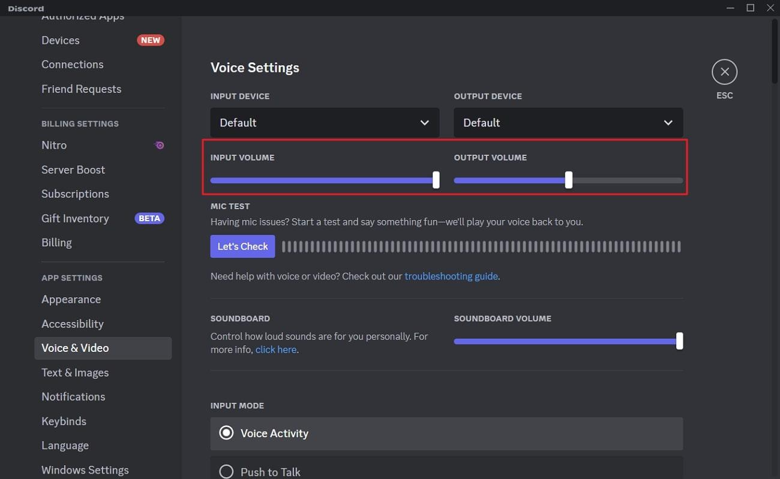Switch to the Keybinds section
This screenshot has width=780, height=479.
pyautogui.click(x=64, y=421)
